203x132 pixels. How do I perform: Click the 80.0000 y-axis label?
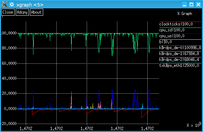coord(9,48)
